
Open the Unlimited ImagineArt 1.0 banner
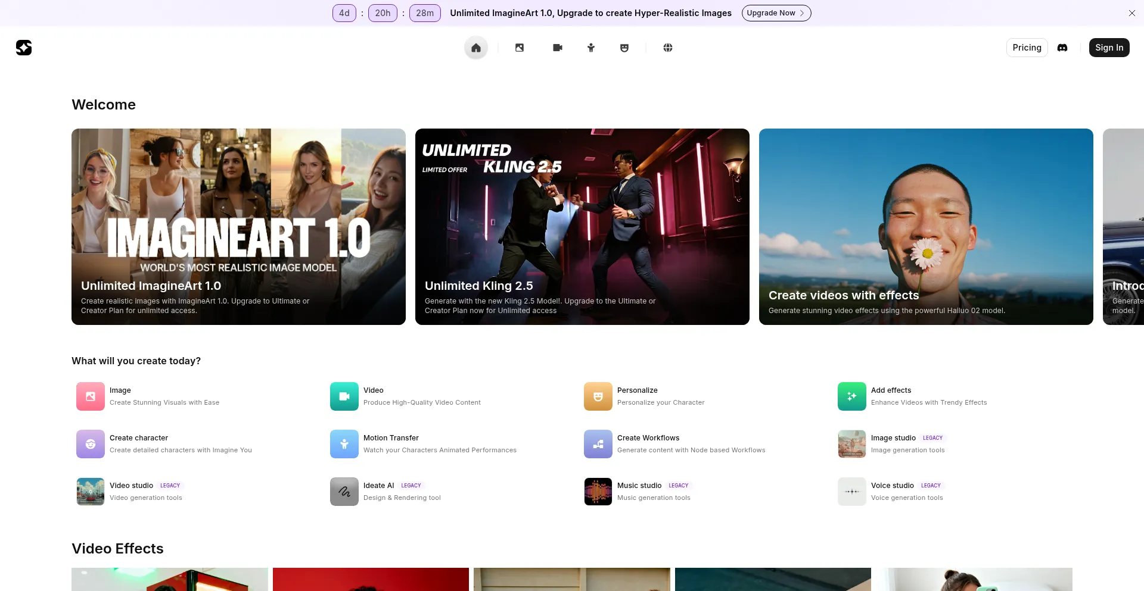[238, 227]
